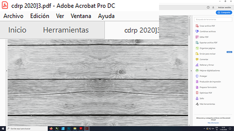
Task: Show hidden system tray icons chevron
Action: coord(204,129)
